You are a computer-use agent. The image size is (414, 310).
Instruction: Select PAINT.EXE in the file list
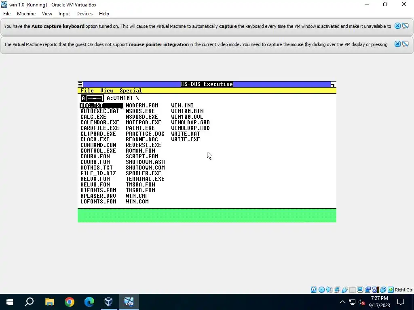[140, 128]
